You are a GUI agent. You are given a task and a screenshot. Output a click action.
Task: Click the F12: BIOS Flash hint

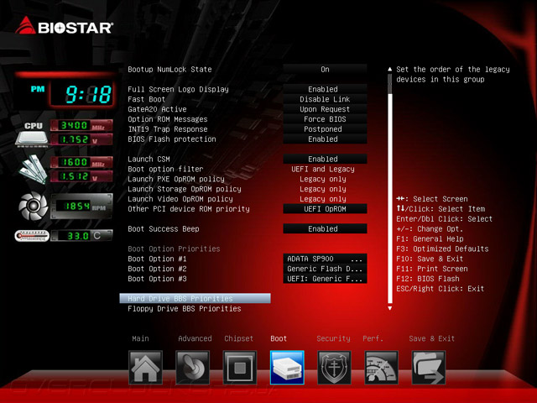coord(428,279)
